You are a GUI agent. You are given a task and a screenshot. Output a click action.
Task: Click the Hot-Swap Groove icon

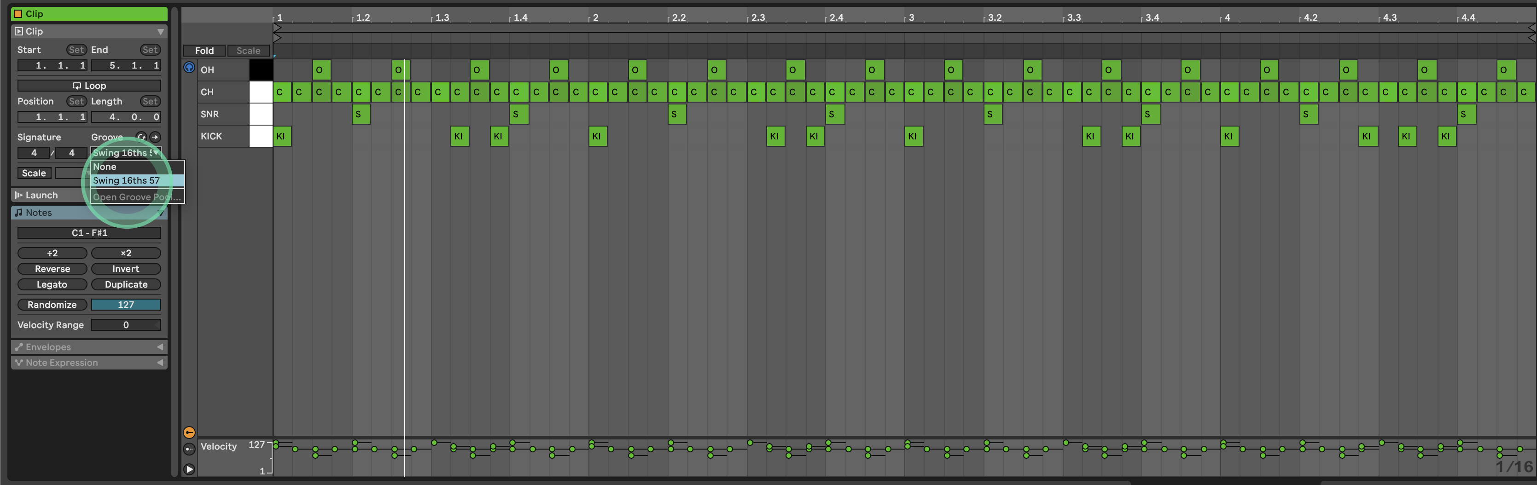coord(141,137)
